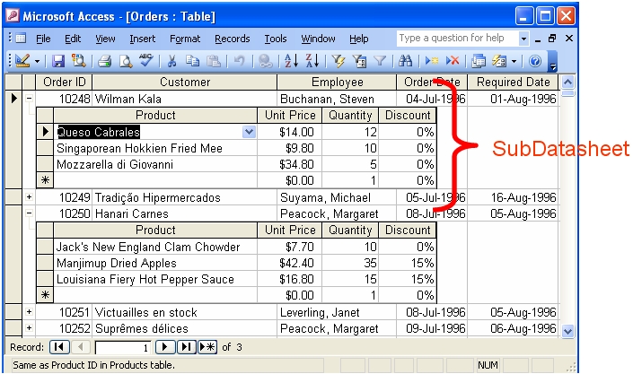
Task: Click the vertical scrollbar up arrow
Action: click(567, 83)
